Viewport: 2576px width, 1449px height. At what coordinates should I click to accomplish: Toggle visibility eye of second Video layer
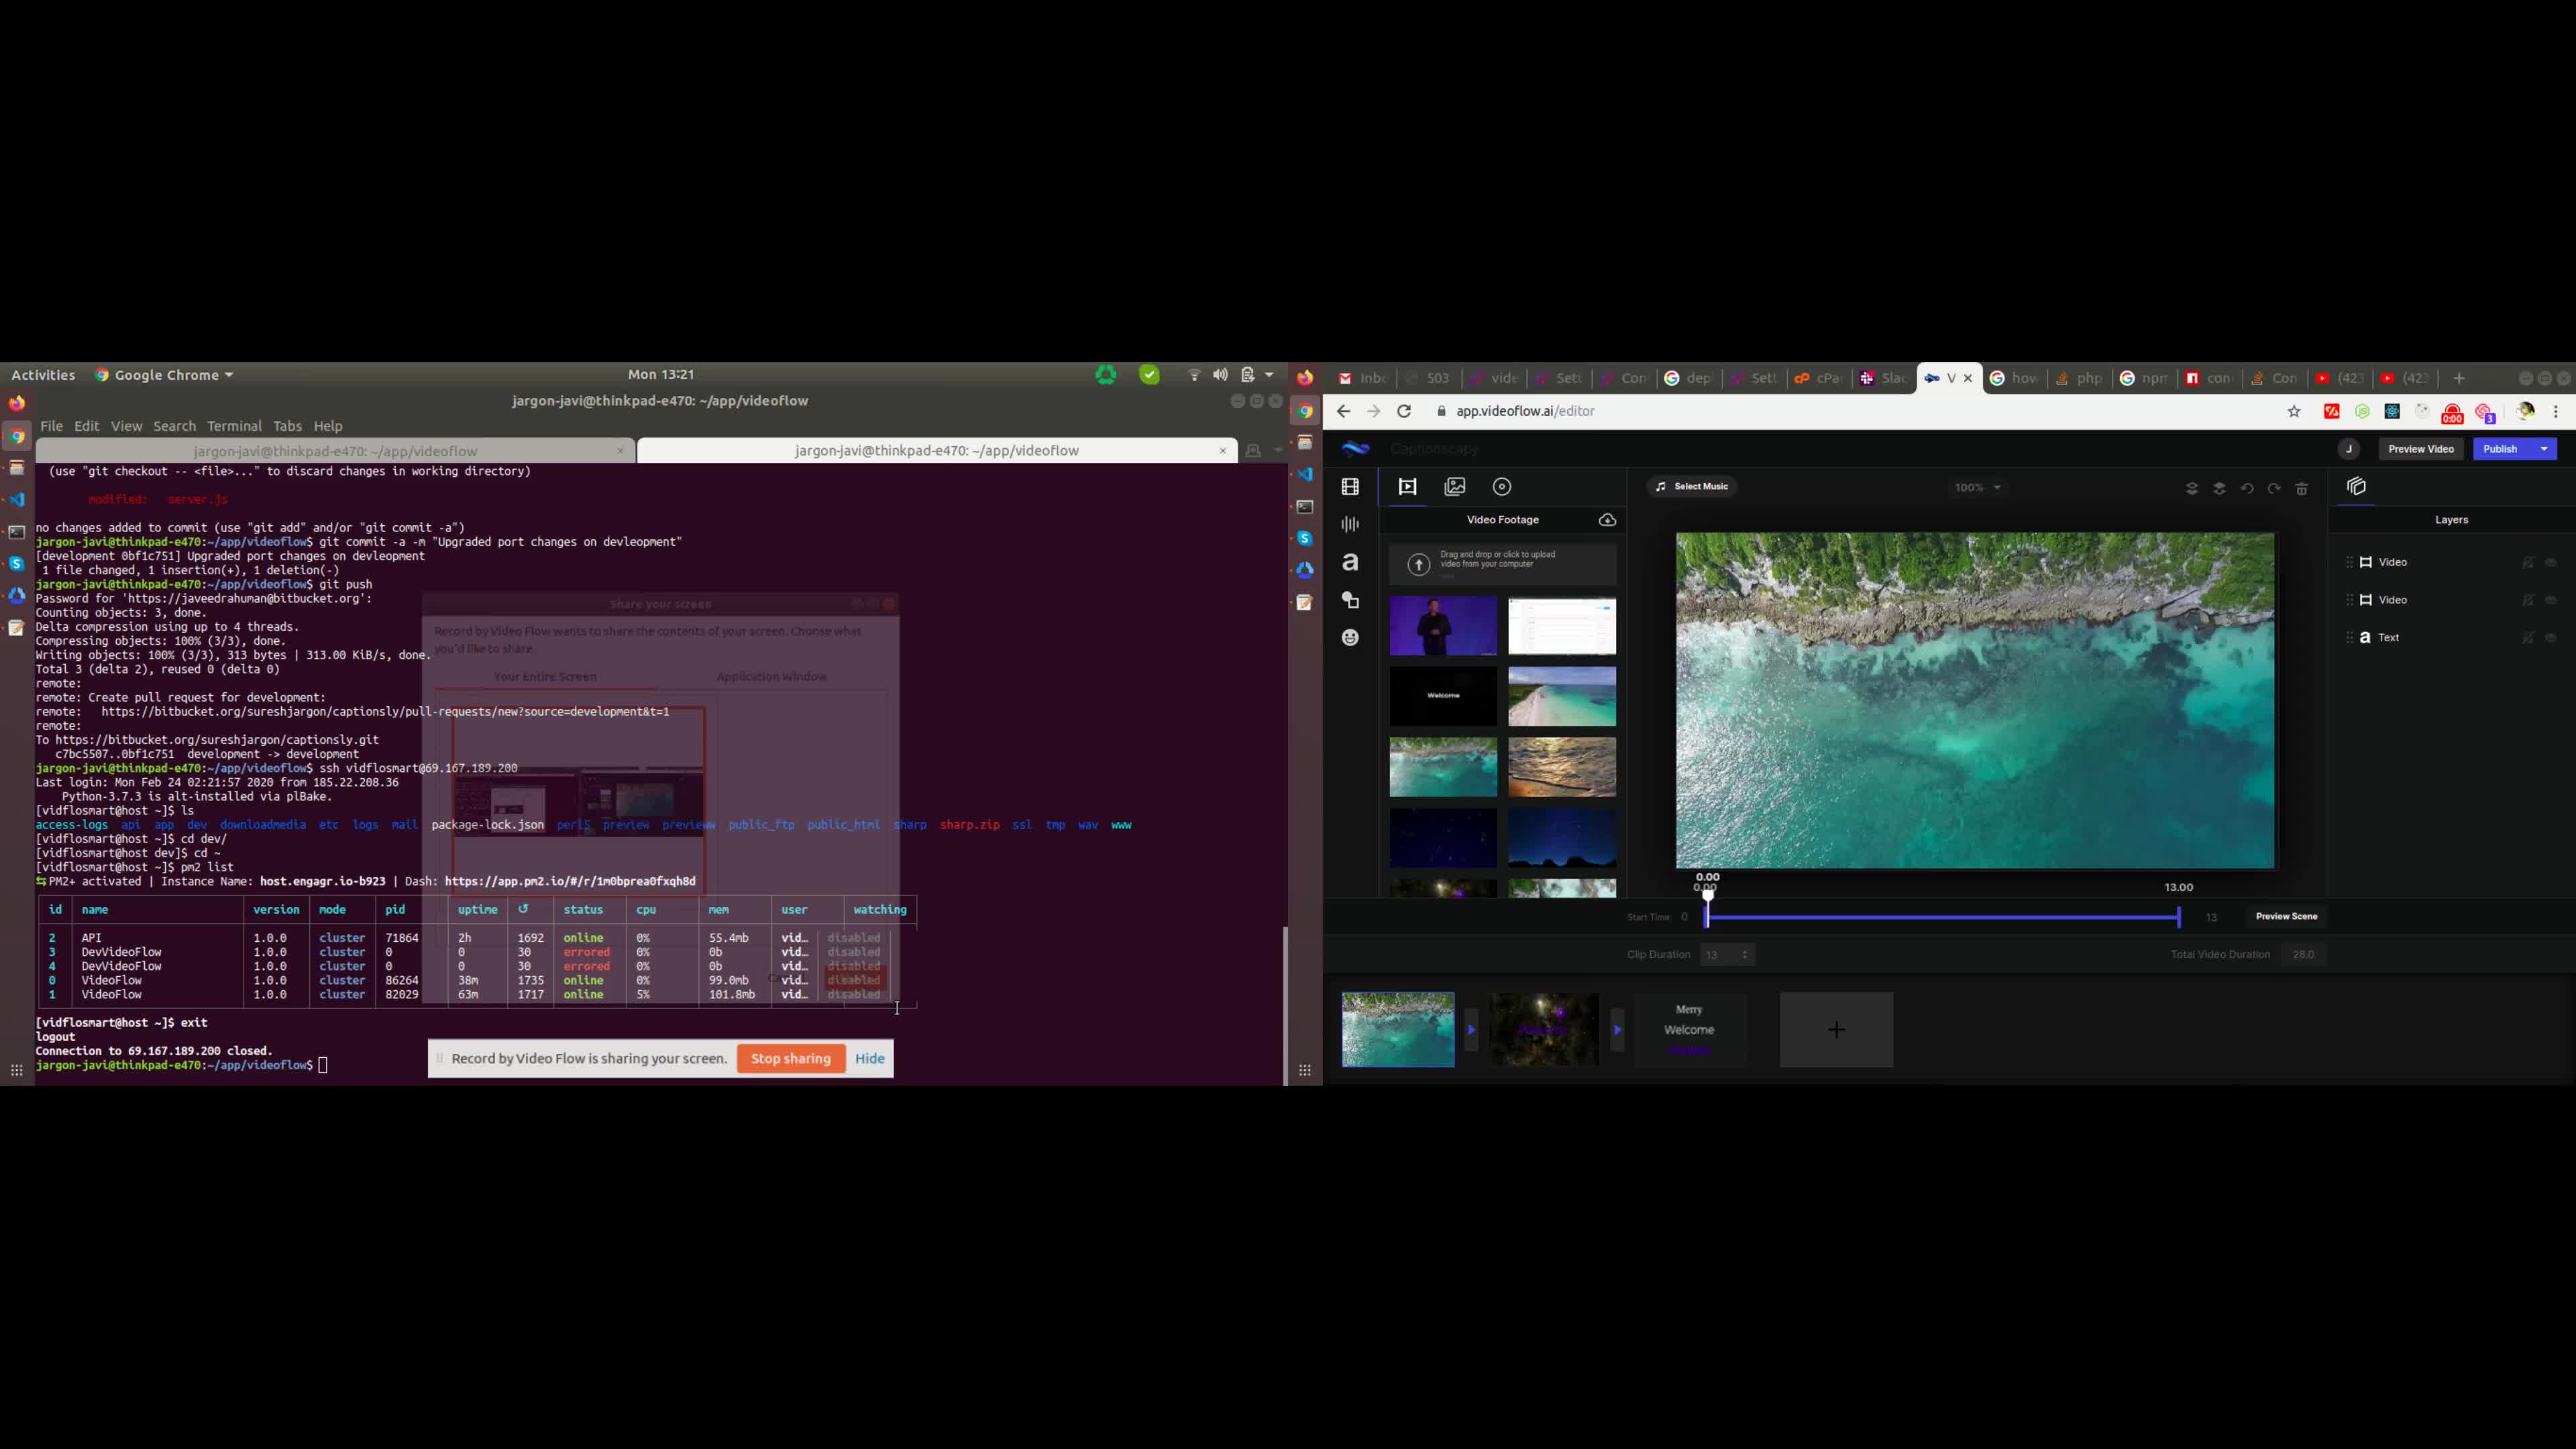click(x=2550, y=600)
